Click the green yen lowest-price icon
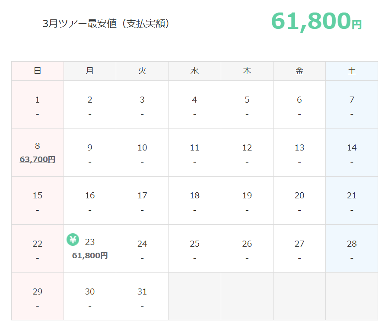The width and height of the screenshot is (385, 326). [73, 239]
